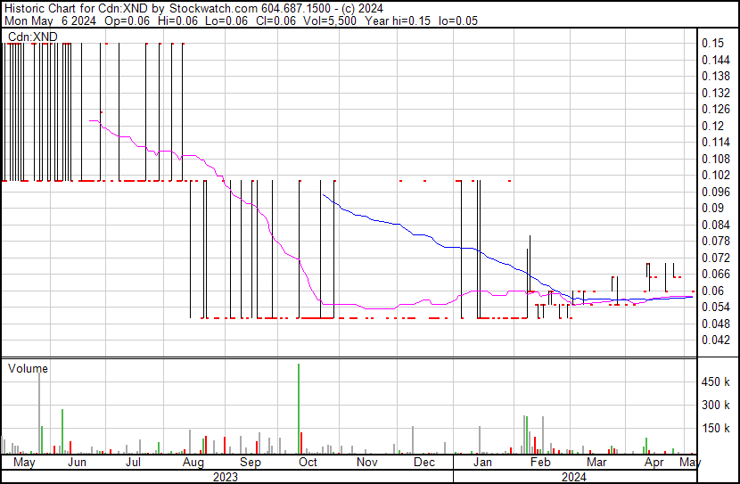Click the Jun month label on time axis
Image resolution: width=740 pixels, height=484 pixels.
coord(78,463)
